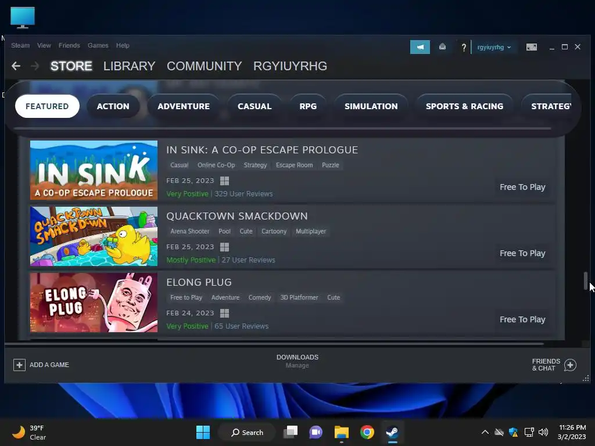Select the ACTION category pill
Screen dimensions: 595x446
113,106
